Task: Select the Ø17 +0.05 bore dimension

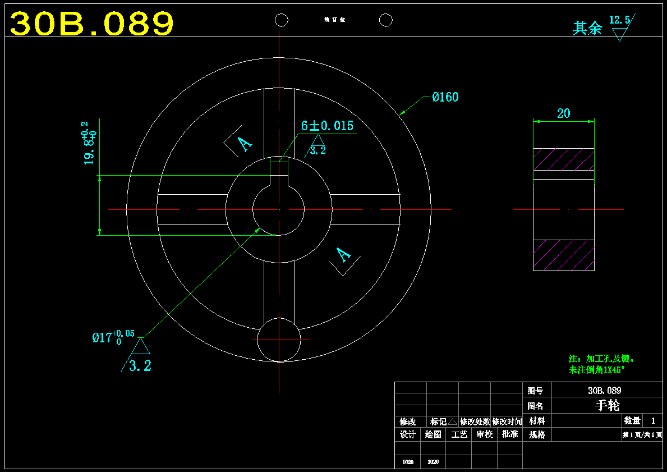Action: pos(113,337)
